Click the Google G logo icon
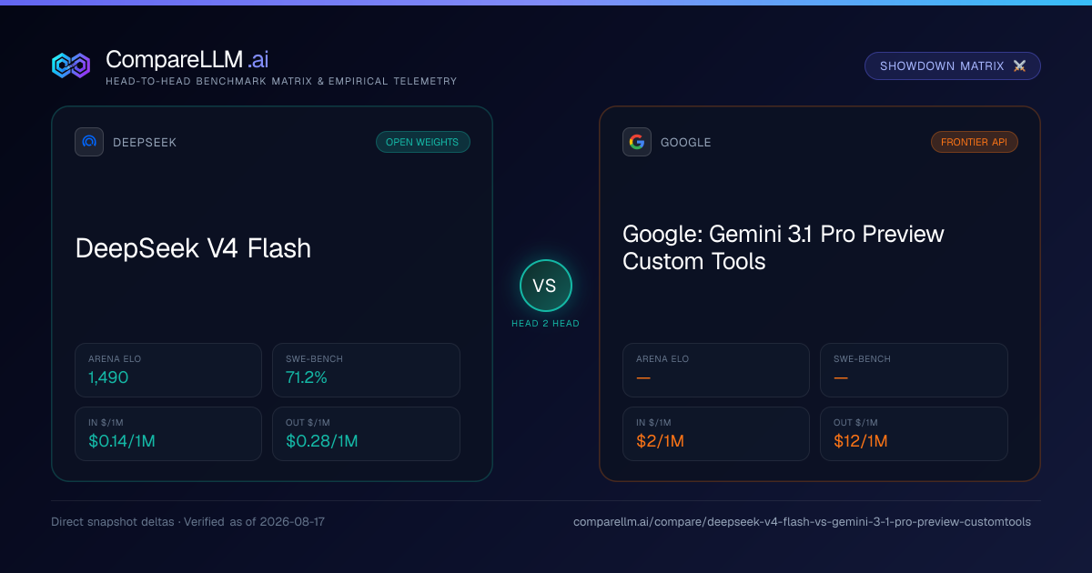 click(637, 142)
